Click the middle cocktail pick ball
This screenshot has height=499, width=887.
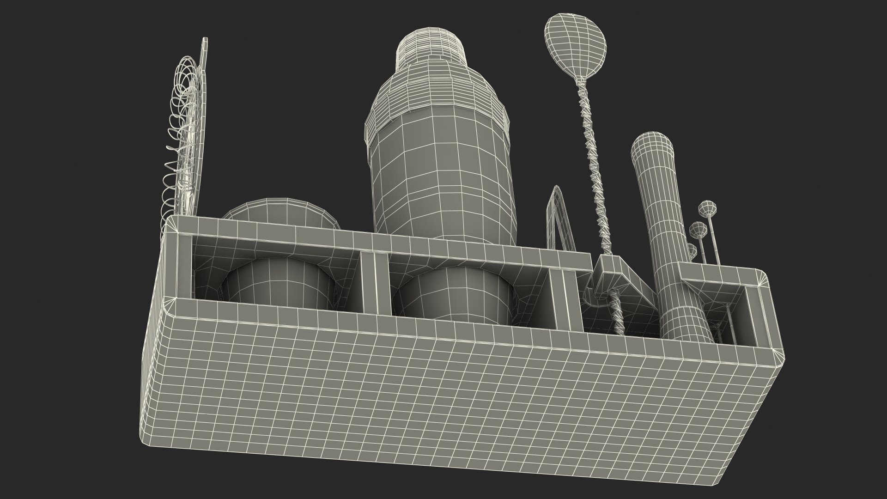(698, 229)
